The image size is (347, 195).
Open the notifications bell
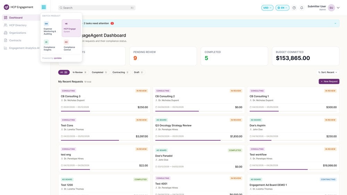tap(302, 8)
